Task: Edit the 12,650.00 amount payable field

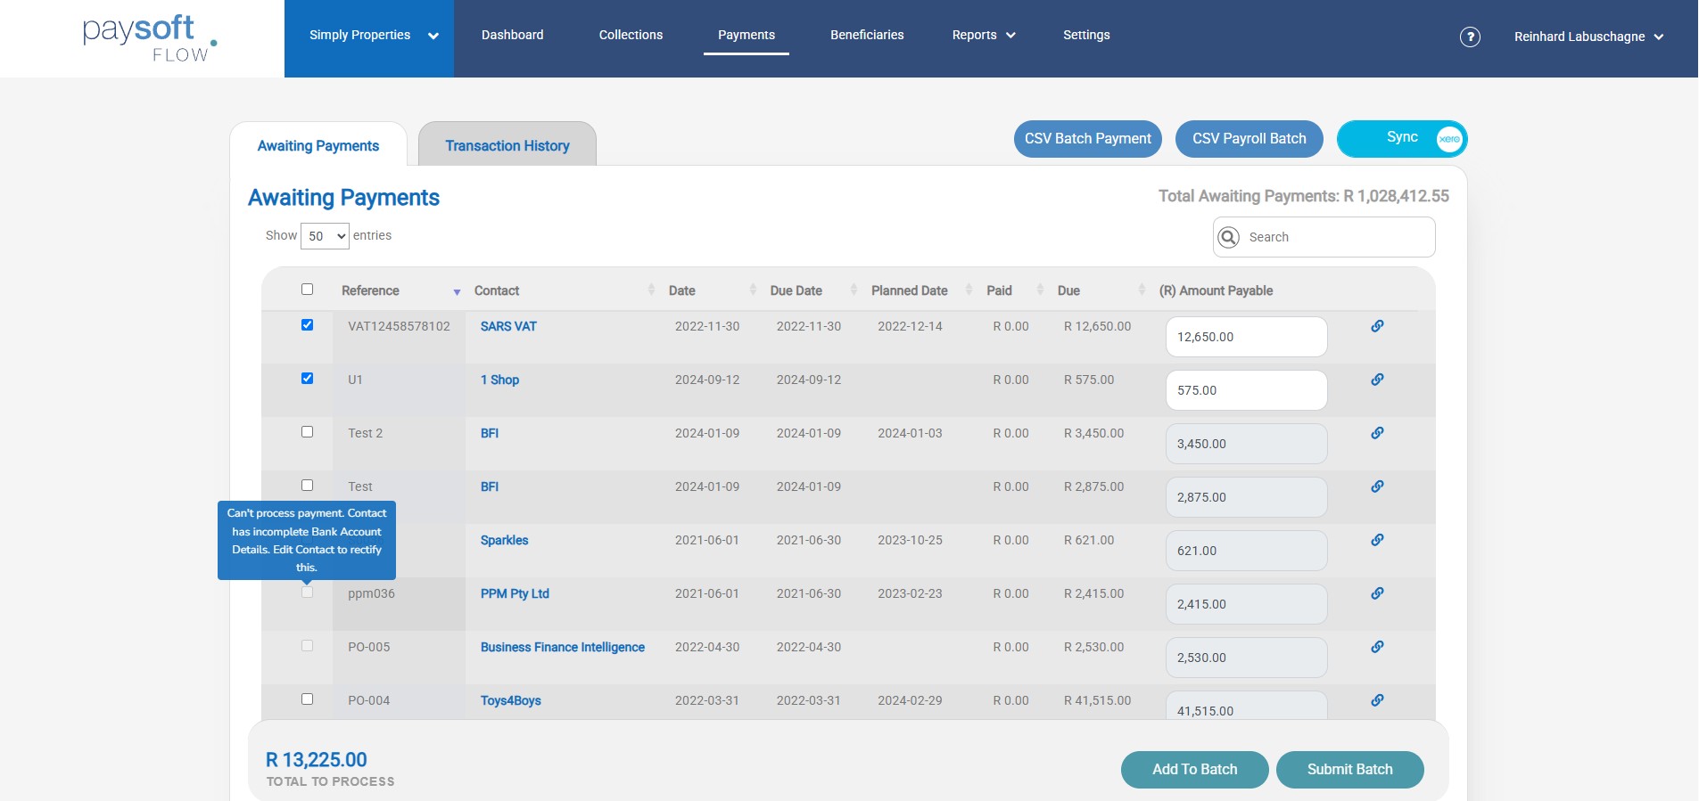Action: pyautogui.click(x=1247, y=337)
